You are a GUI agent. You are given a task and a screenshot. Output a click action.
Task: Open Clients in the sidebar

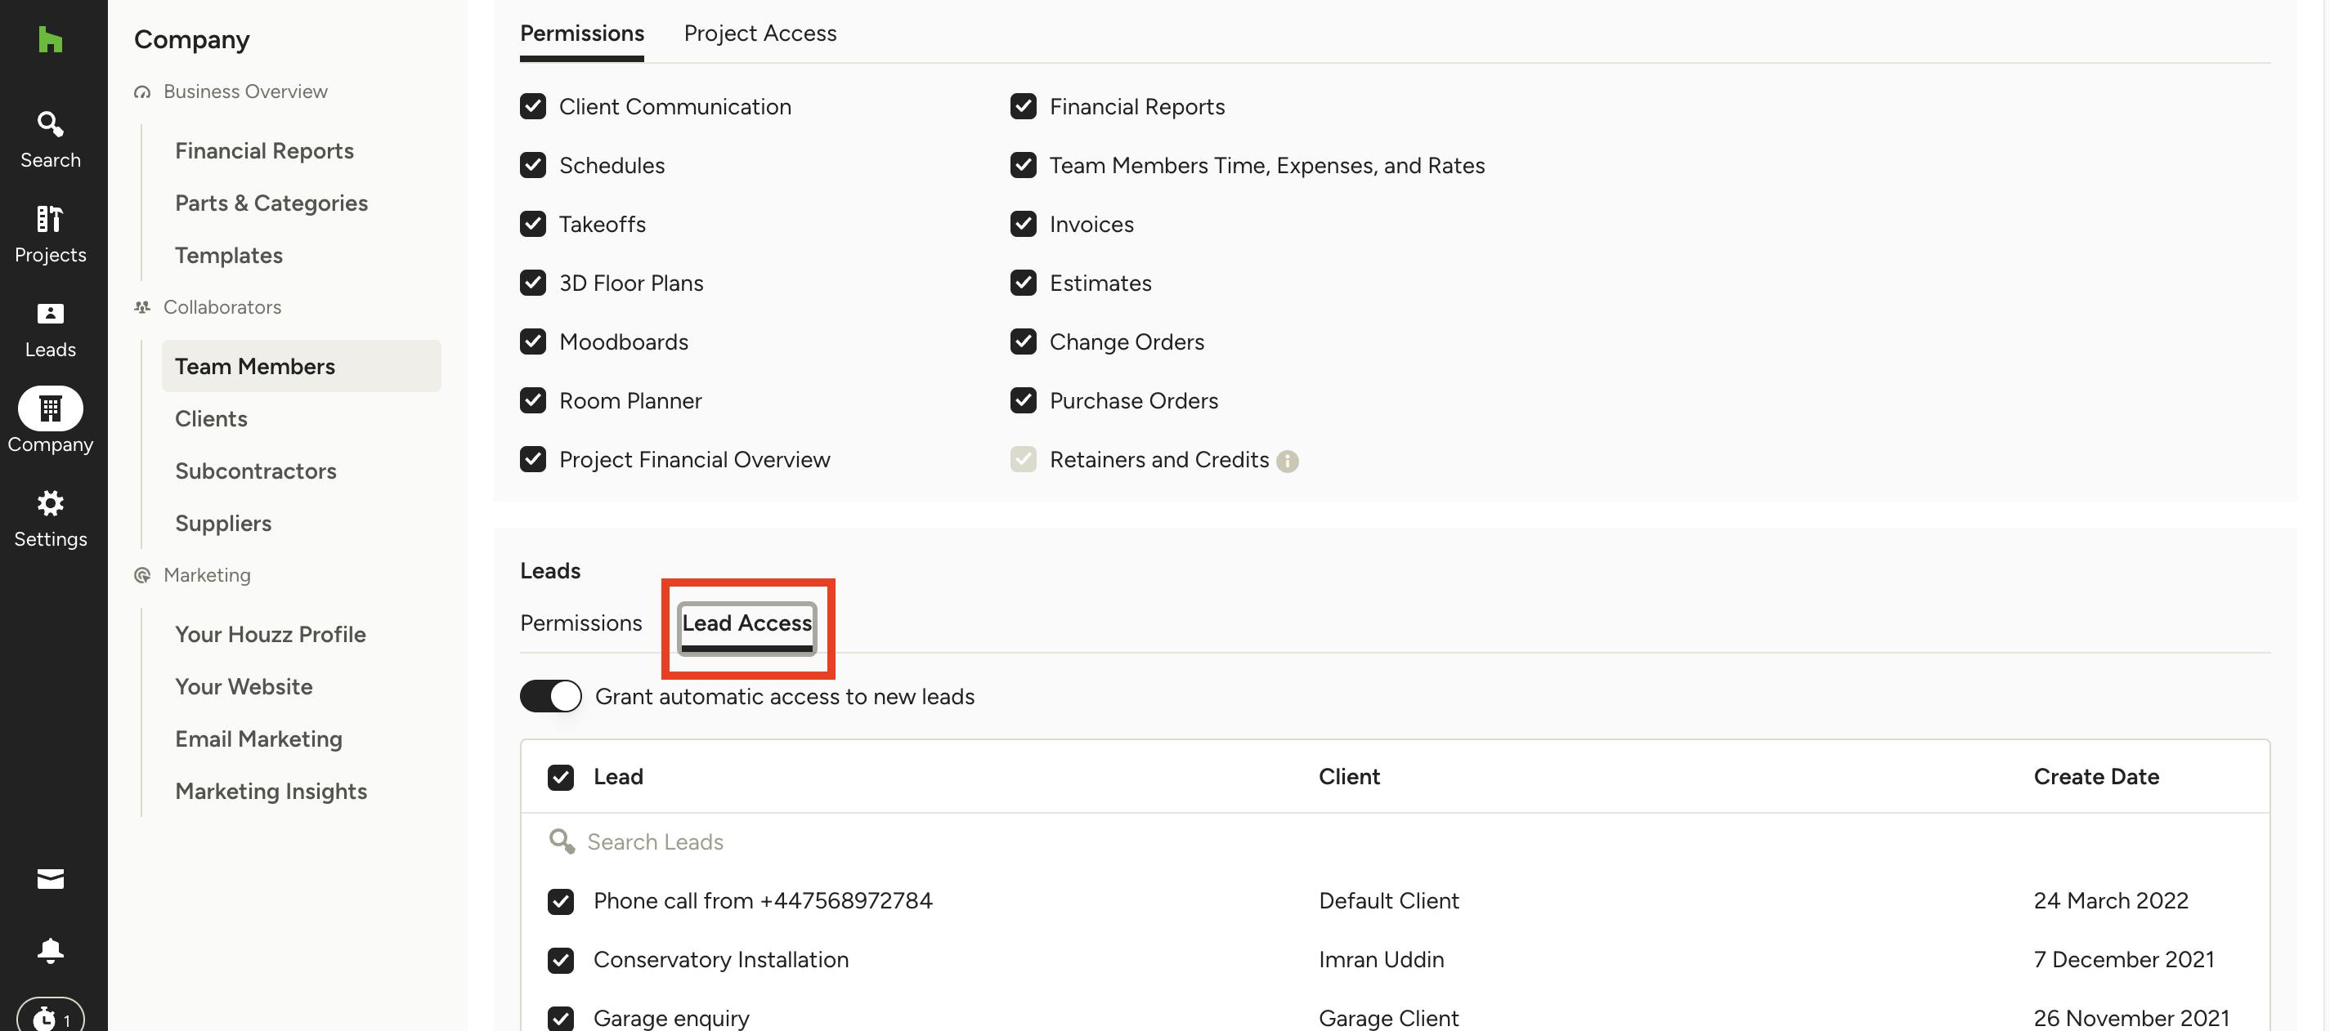click(x=211, y=418)
